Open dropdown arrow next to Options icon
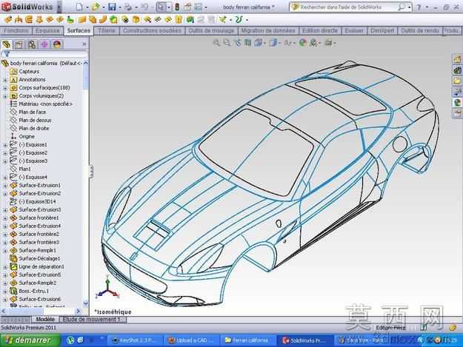Screen dimensions: 463x347 pos(206,7)
